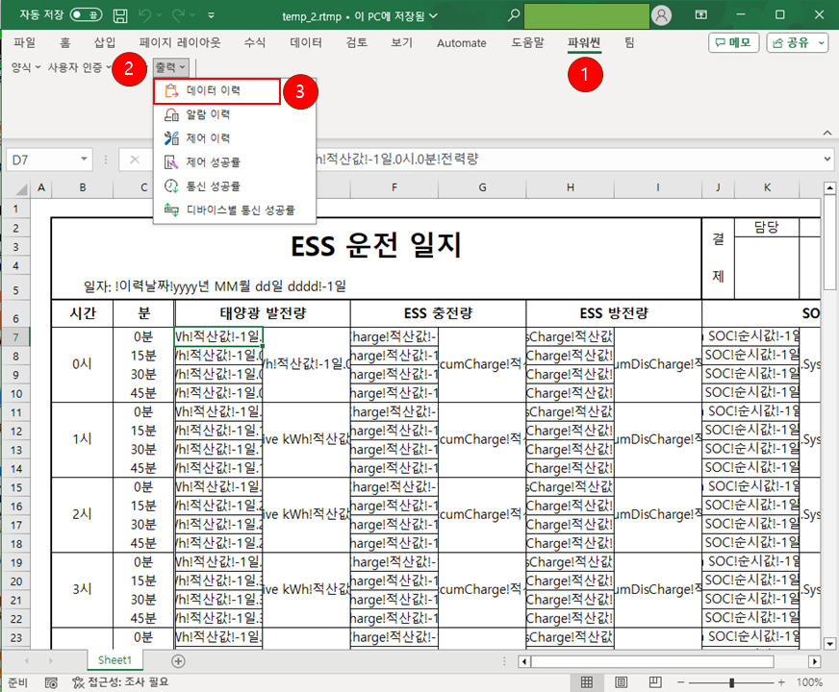Choose 제어 성공률 from the 출력 menu
The height and width of the screenshot is (692, 839).
(x=235, y=162)
